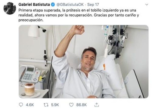The height and width of the screenshot is (109, 152).
Task: Click the blue verified badge
Action: pos(53,5)
